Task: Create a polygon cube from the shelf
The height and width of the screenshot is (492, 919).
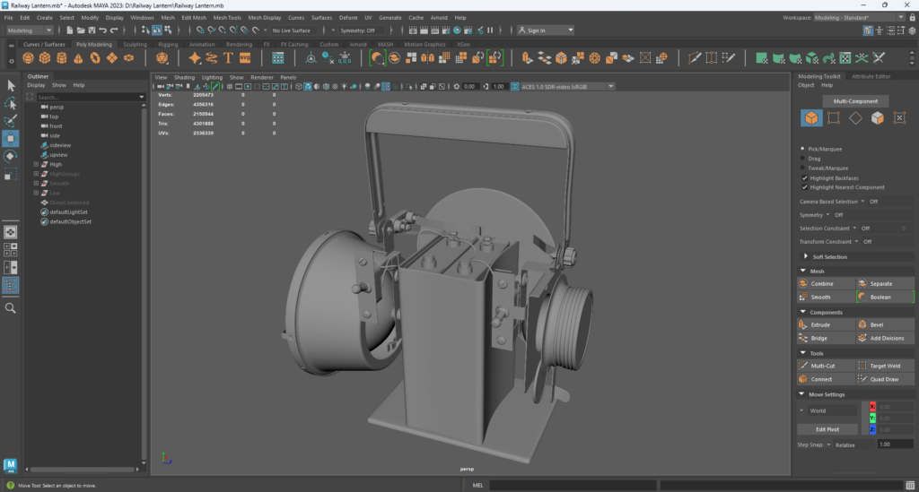Action: (x=45, y=58)
